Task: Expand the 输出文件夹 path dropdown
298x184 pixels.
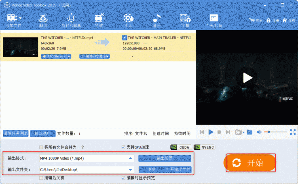Action: click(130, 170)
